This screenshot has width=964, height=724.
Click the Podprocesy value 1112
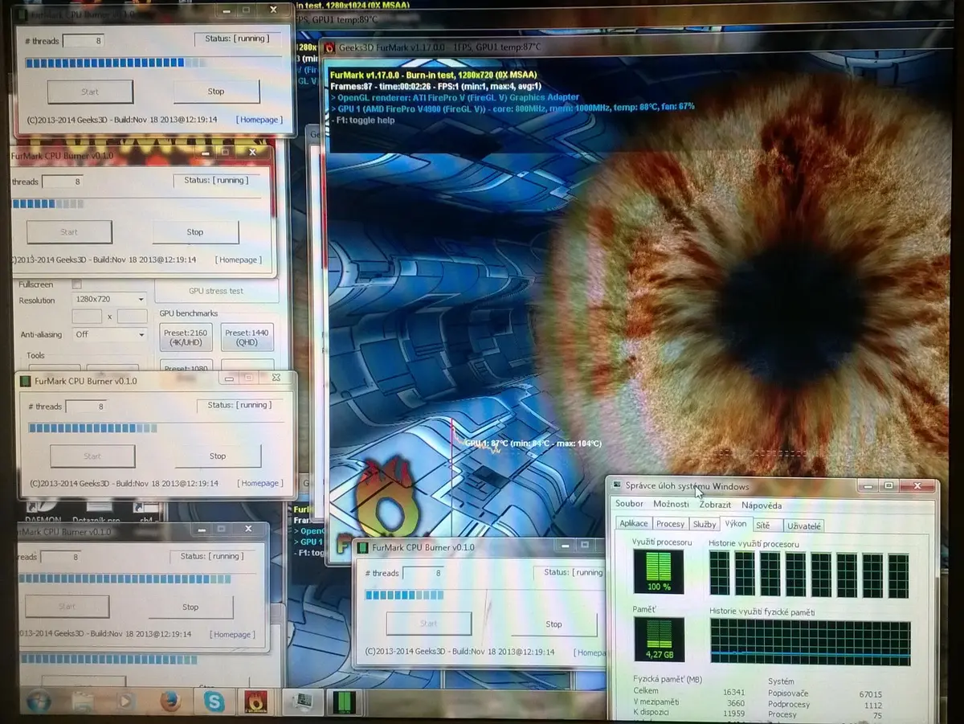coord(872,705)
